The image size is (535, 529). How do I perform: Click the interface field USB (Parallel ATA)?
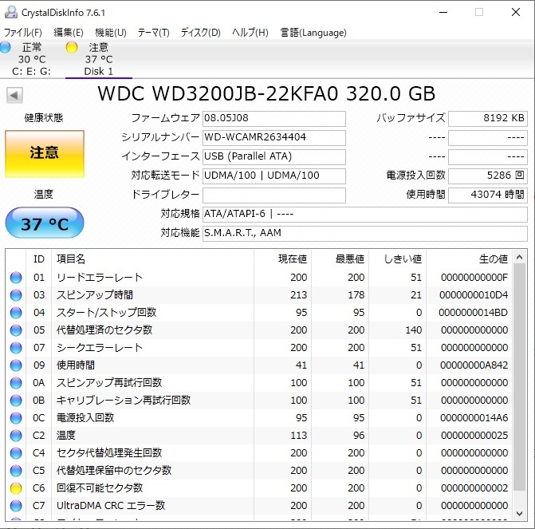point(274,156)
